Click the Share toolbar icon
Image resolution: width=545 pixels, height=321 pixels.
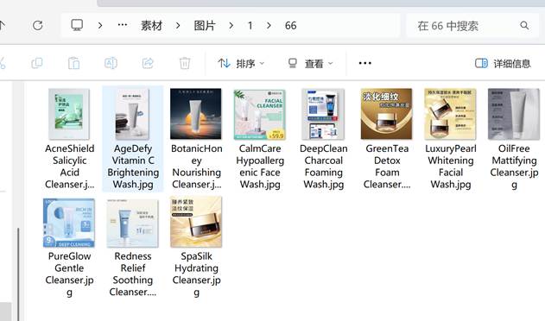point(148,63)
